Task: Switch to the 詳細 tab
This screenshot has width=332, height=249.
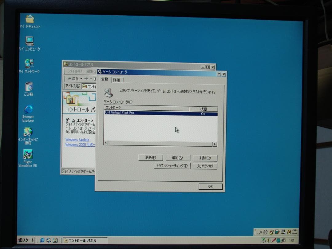Action: pyautogui.click(x=116, y=79)
